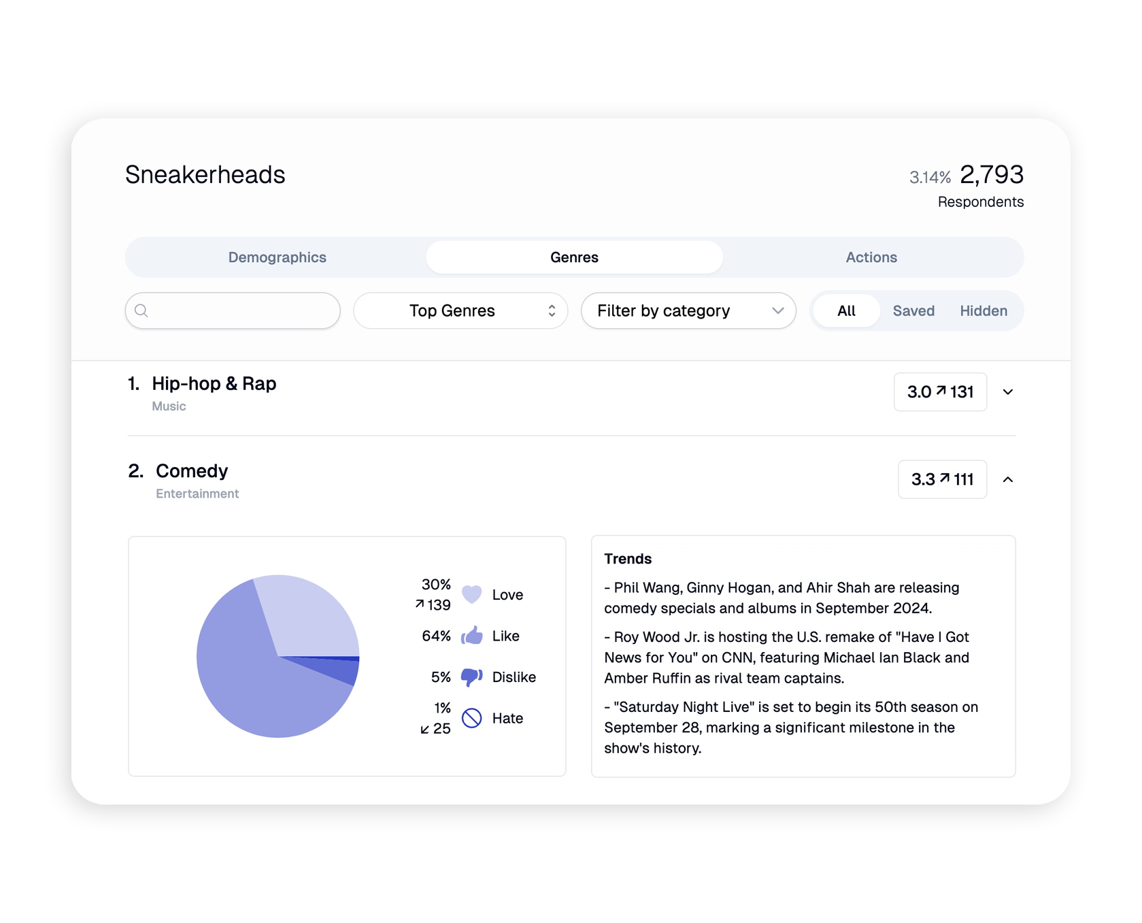Click the Entertainment category label
Screen dimensions: 1142x923
point(197,494)
